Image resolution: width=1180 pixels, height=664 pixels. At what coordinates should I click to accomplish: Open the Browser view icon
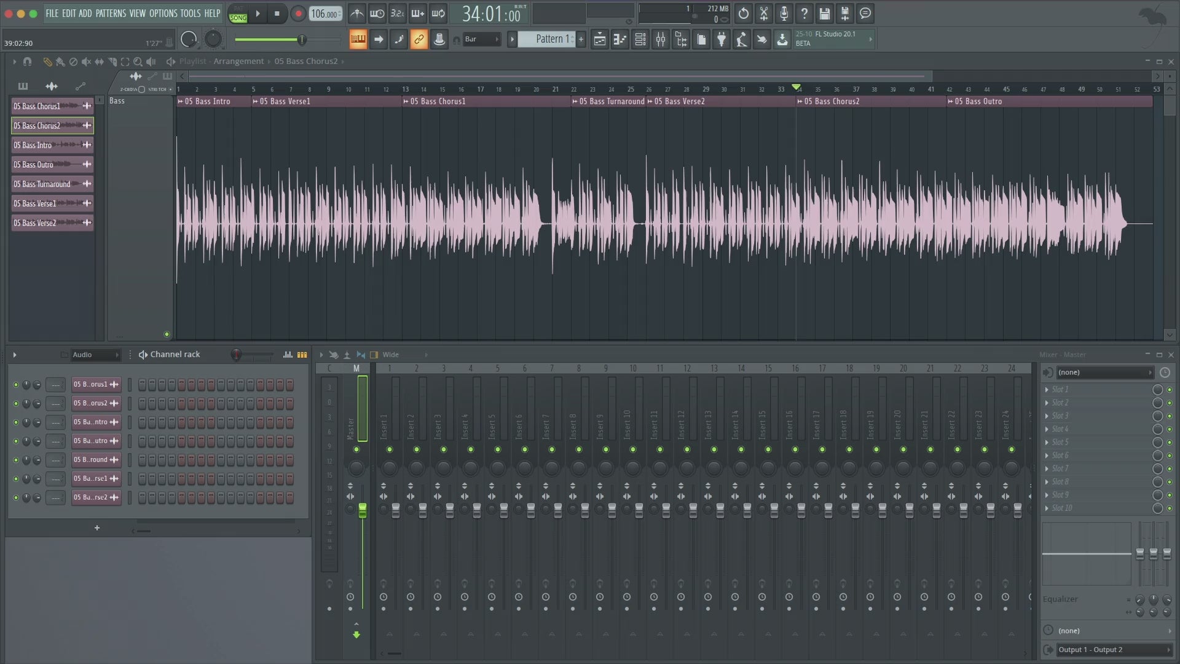(x=681, y=39)
